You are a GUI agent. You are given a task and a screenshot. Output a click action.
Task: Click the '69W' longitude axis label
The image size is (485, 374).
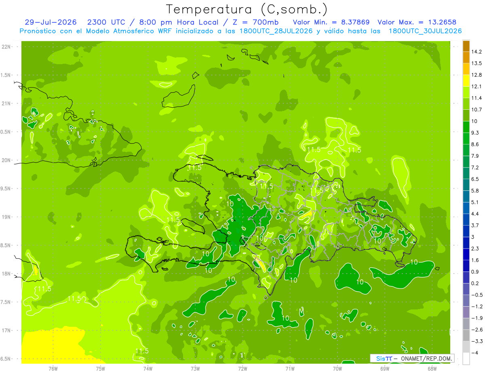[385, 368]
